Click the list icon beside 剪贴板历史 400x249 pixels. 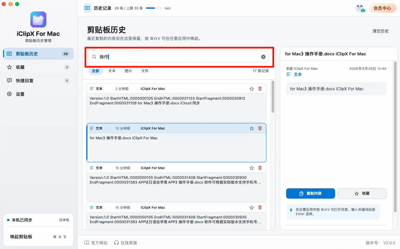click(x=9, y=54)
